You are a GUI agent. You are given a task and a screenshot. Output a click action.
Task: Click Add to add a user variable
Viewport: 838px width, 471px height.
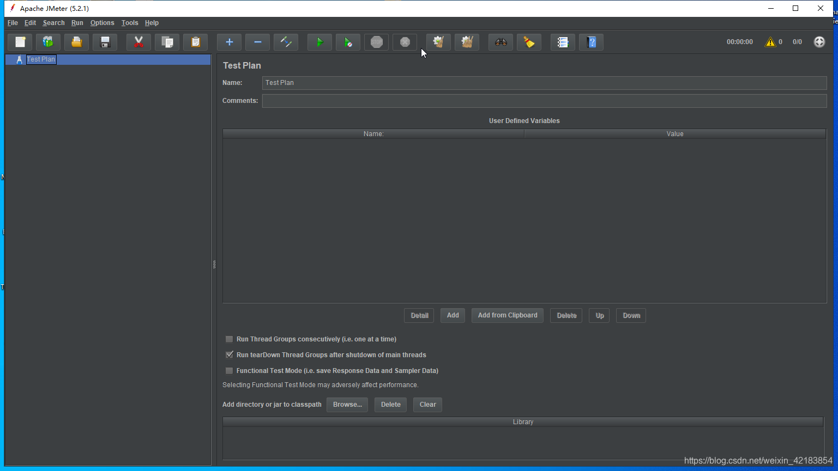(x=453, y=316)
